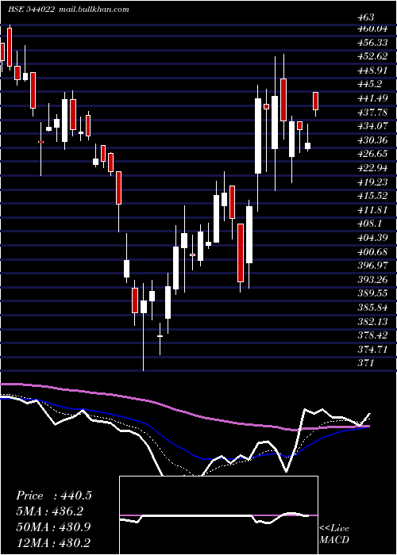
Task: Click the 430.36 price level label
Action: pos(372,140)
